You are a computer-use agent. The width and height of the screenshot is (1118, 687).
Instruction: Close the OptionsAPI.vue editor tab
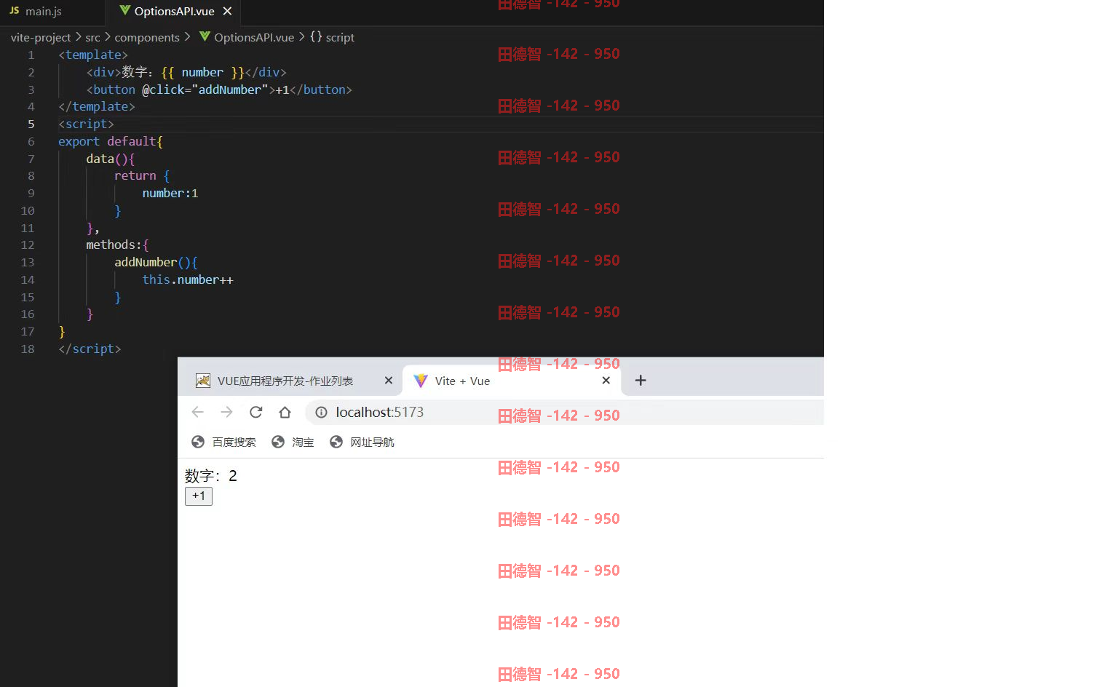click(227, 12)
